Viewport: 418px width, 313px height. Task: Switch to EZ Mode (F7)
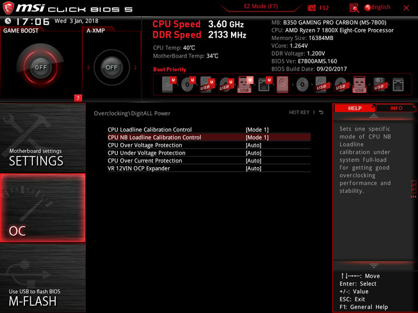261,6
